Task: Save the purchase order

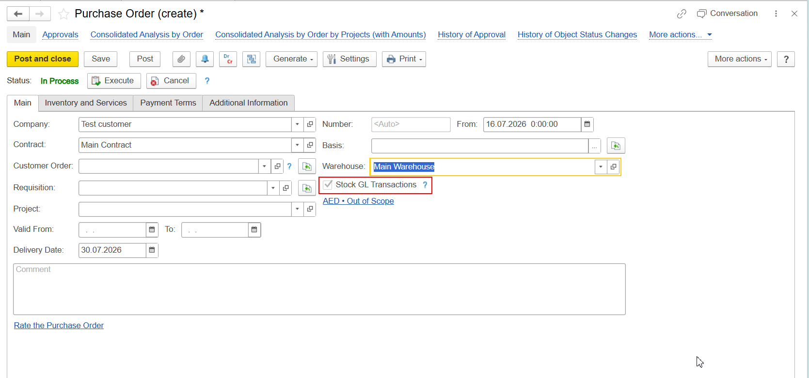Action: [x=101, y=59]
